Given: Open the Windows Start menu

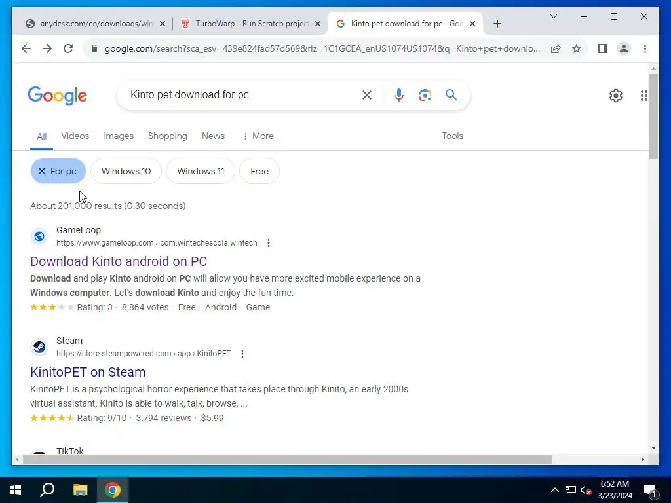Looking at the screenshot, I should pyautogui.click(x=16, y=490).
